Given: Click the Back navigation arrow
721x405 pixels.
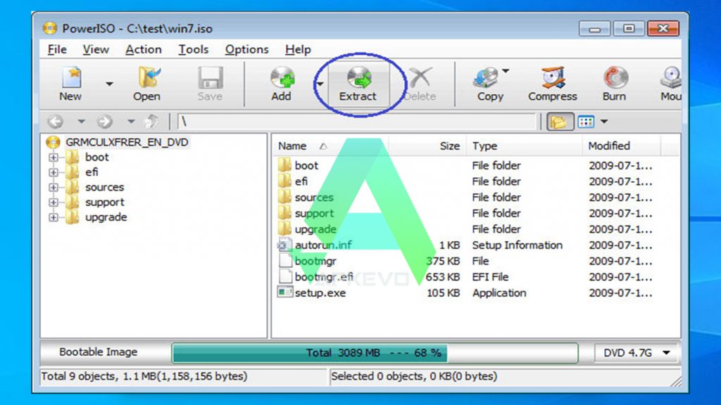Looking at the screenshot, I should [x=56, y=121].
